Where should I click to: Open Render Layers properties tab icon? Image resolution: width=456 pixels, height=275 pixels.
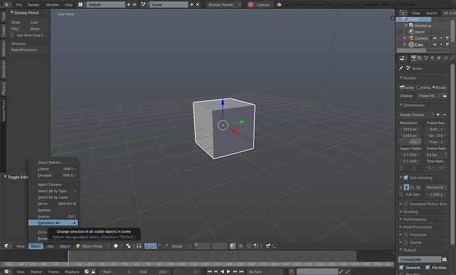pyautogui.click(x=420, y=58)
